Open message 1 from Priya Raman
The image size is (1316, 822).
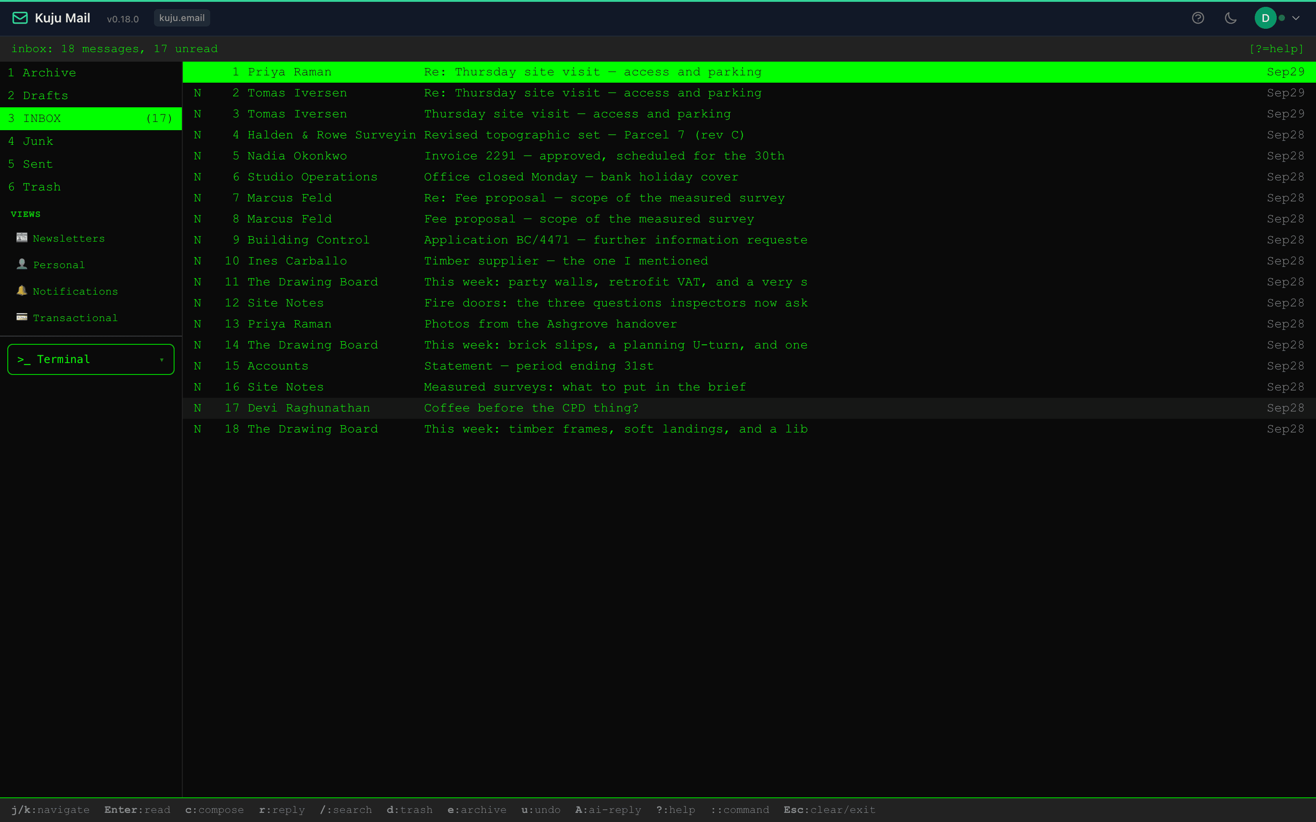pyautogui.click(x=749, y=72)
